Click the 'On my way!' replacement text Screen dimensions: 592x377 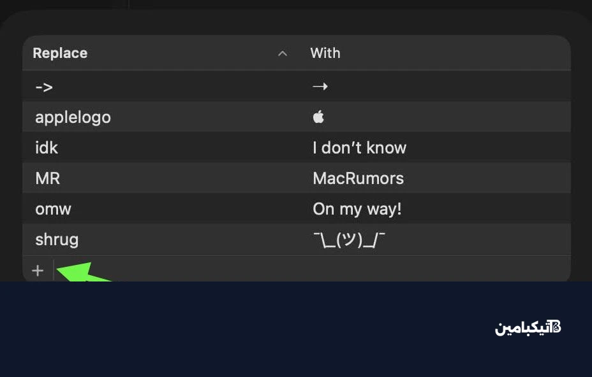[x=357, y=209]
